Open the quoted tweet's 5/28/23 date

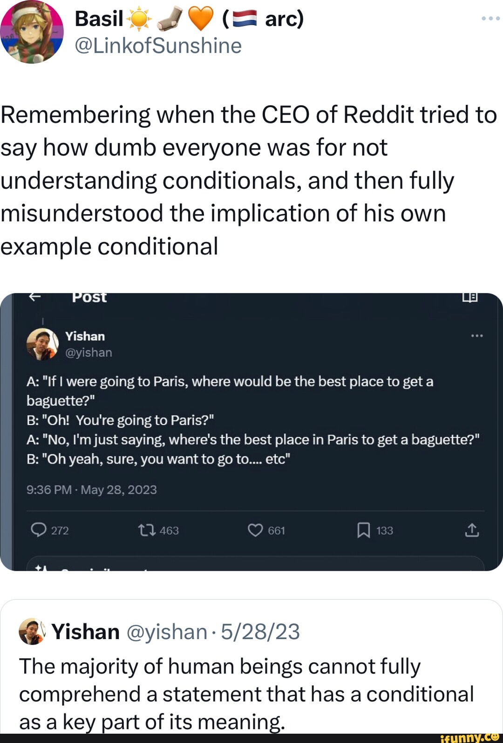[x=260, y=632]
